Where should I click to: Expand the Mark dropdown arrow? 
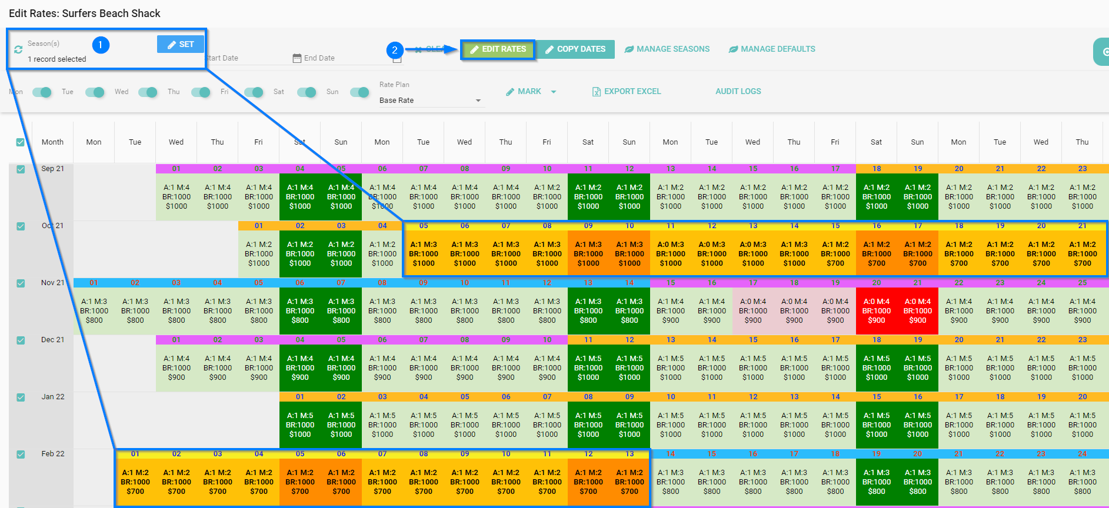554,92
